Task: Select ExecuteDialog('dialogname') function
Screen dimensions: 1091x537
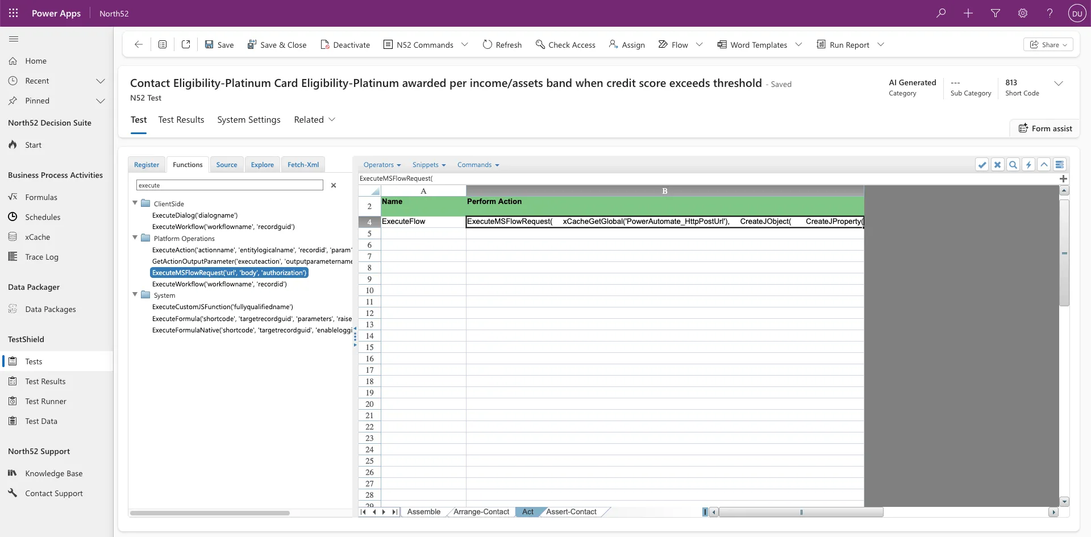Action: [x=195, y=215]
